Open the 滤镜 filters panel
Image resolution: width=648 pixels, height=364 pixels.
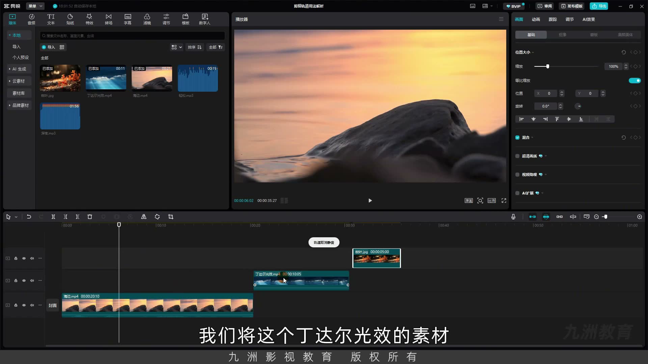tap(147, 19)
